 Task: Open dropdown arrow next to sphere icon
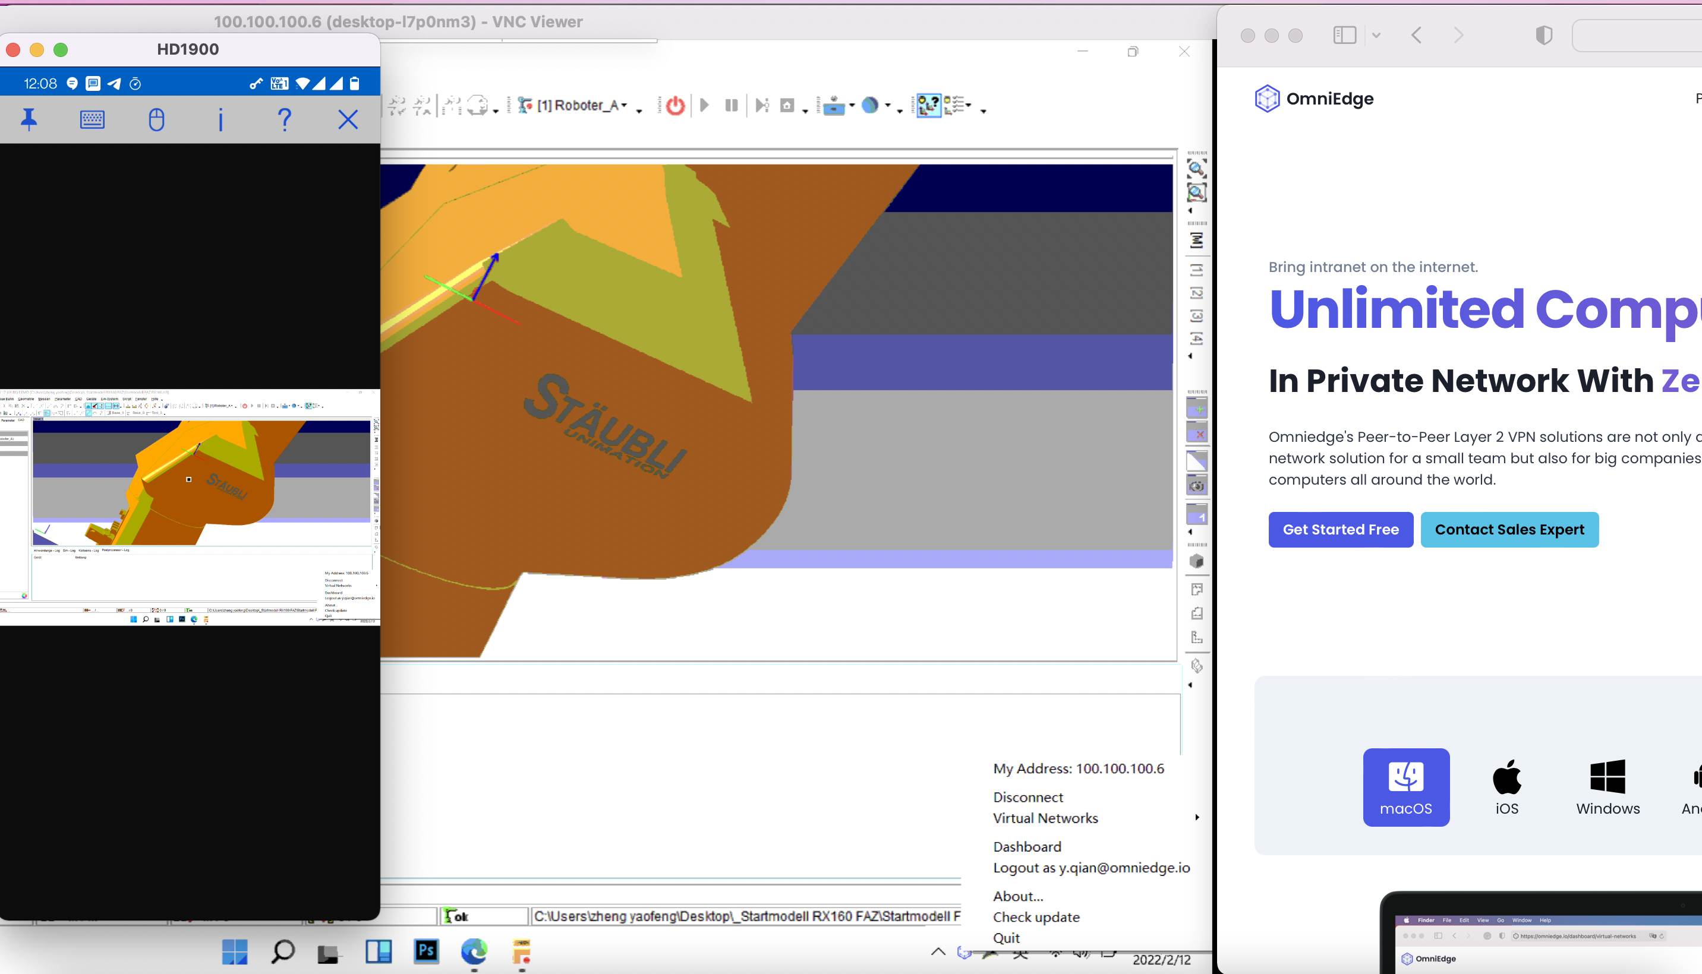(887, 106)
